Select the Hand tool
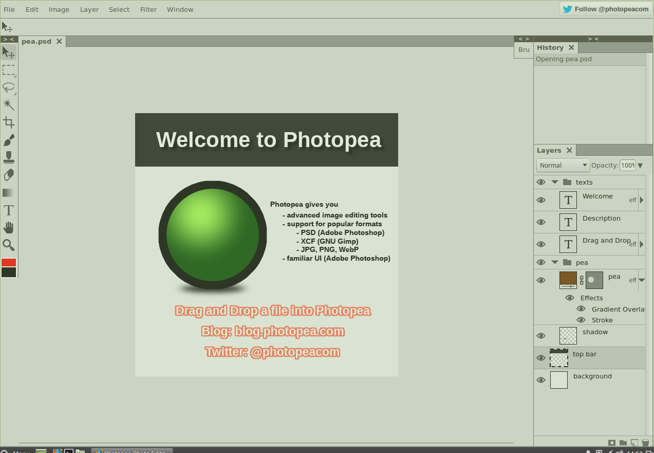This screenshot has width=654, height=453. pos(8,228)
